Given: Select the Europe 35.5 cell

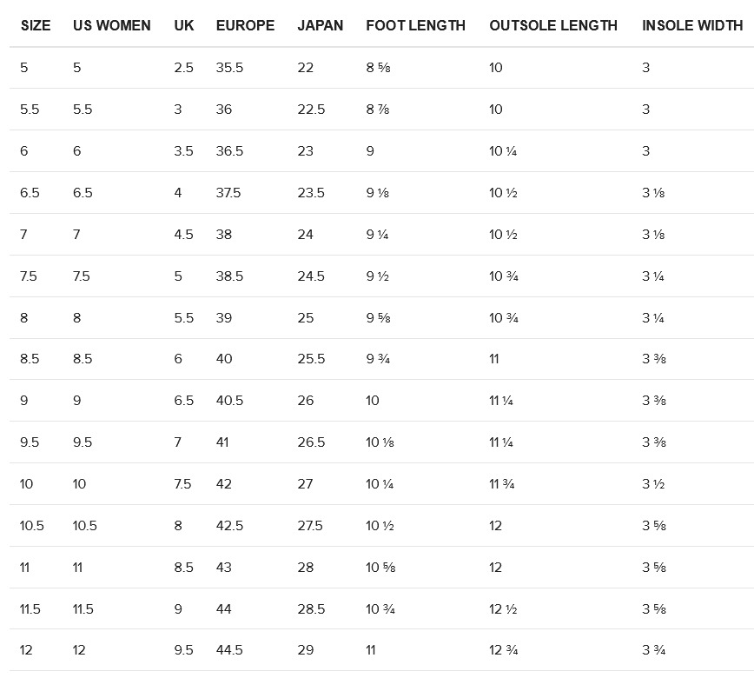Looking at the screenshot, I should tap(229, 68).
